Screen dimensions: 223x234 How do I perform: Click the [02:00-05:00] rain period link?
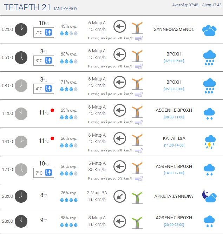pyautogui.click(x=174, y=61)
